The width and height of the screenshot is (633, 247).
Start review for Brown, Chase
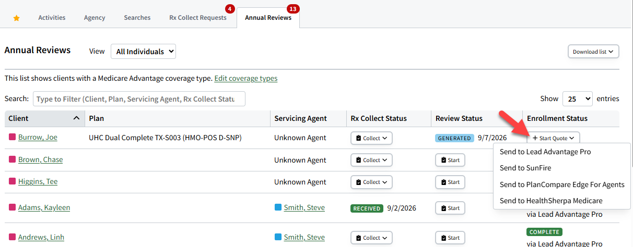[450, 160]
